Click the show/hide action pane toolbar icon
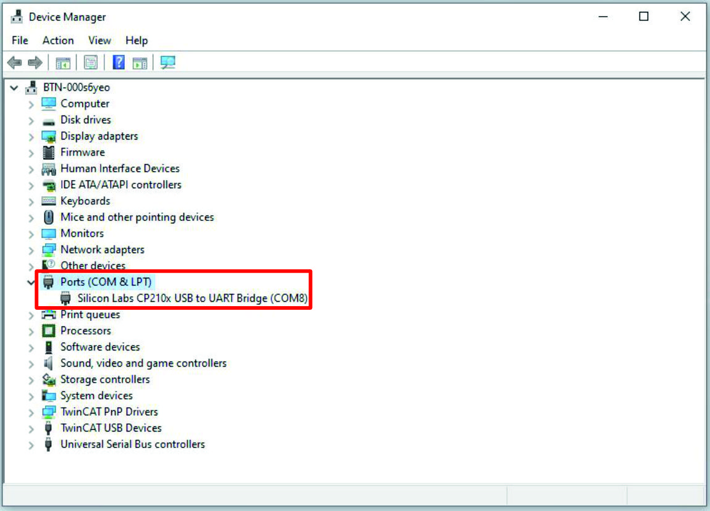This screenshot has height=511, width=710. [140, 62]
